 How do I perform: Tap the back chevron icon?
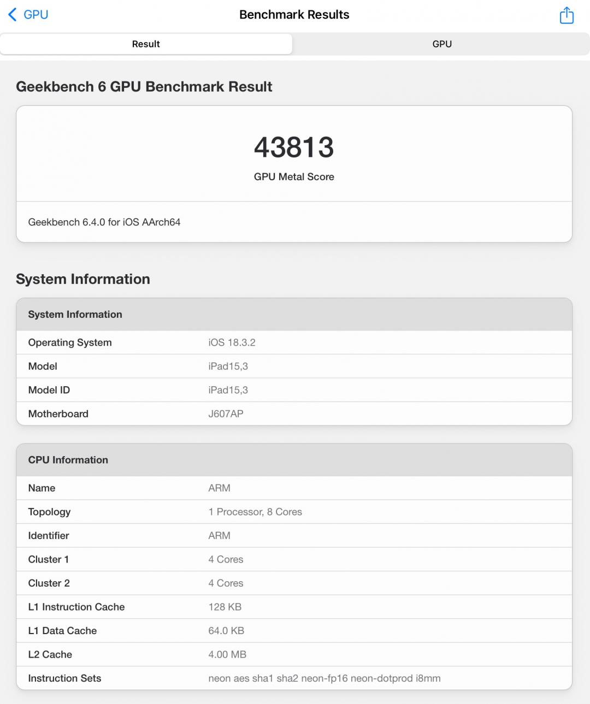tap(12, 15)
